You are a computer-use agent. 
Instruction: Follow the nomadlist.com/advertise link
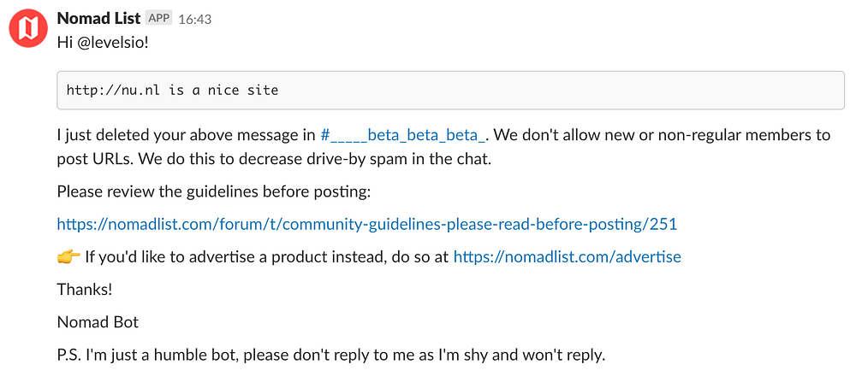click(567, 256)
